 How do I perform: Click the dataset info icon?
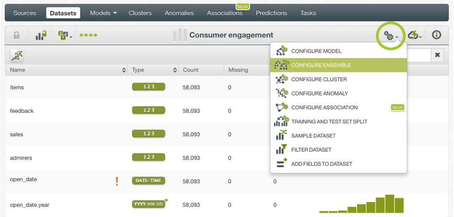436,35
